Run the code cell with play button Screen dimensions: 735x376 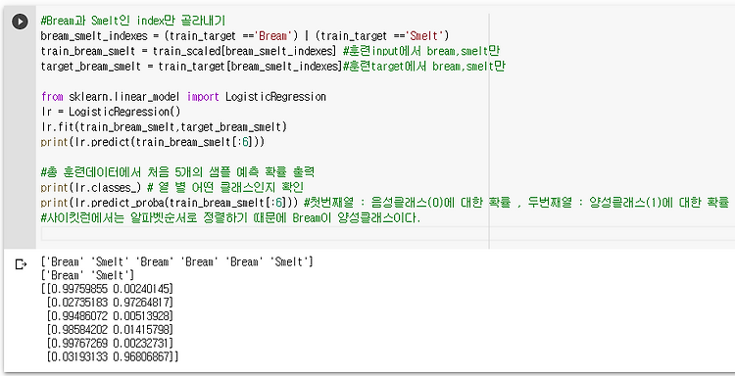point(20,22)
